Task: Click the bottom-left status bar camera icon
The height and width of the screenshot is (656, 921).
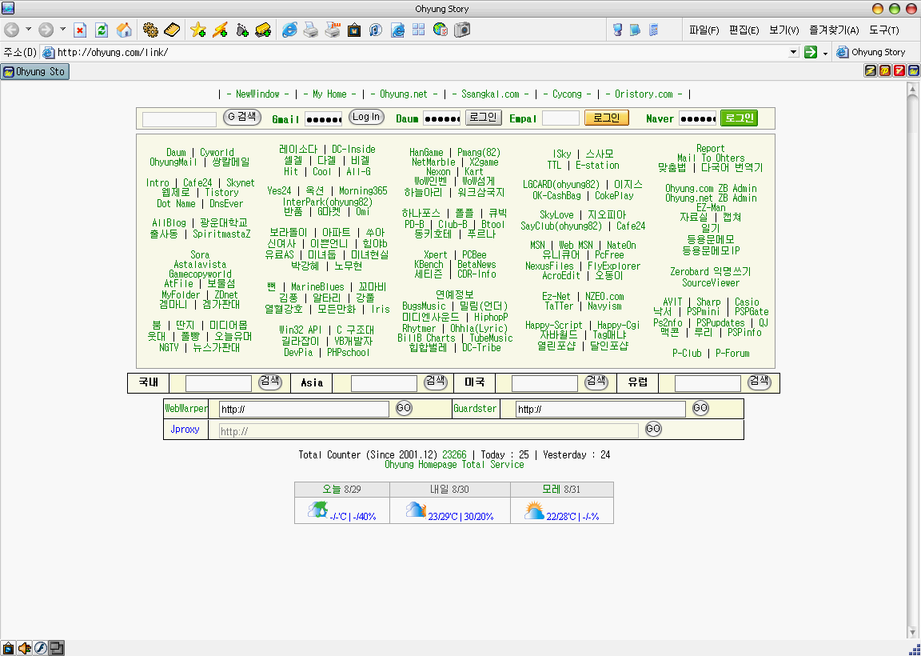Action: (8, 648)
